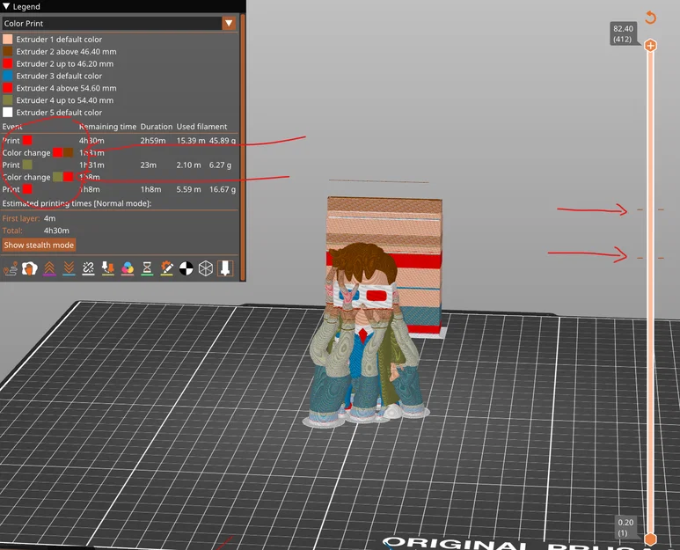Toggle retractions visibility icon
The height and width of the screenshot is (550, 680).
(x=49, y=268)
